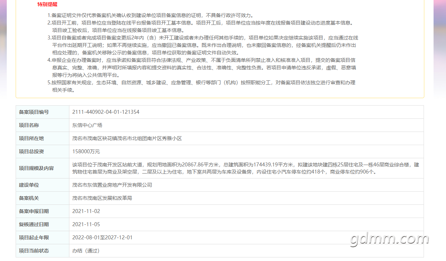Click reminder item 1 about 备案证明文件
This screenshot has width=446, height=261.
tap(150, 15)
